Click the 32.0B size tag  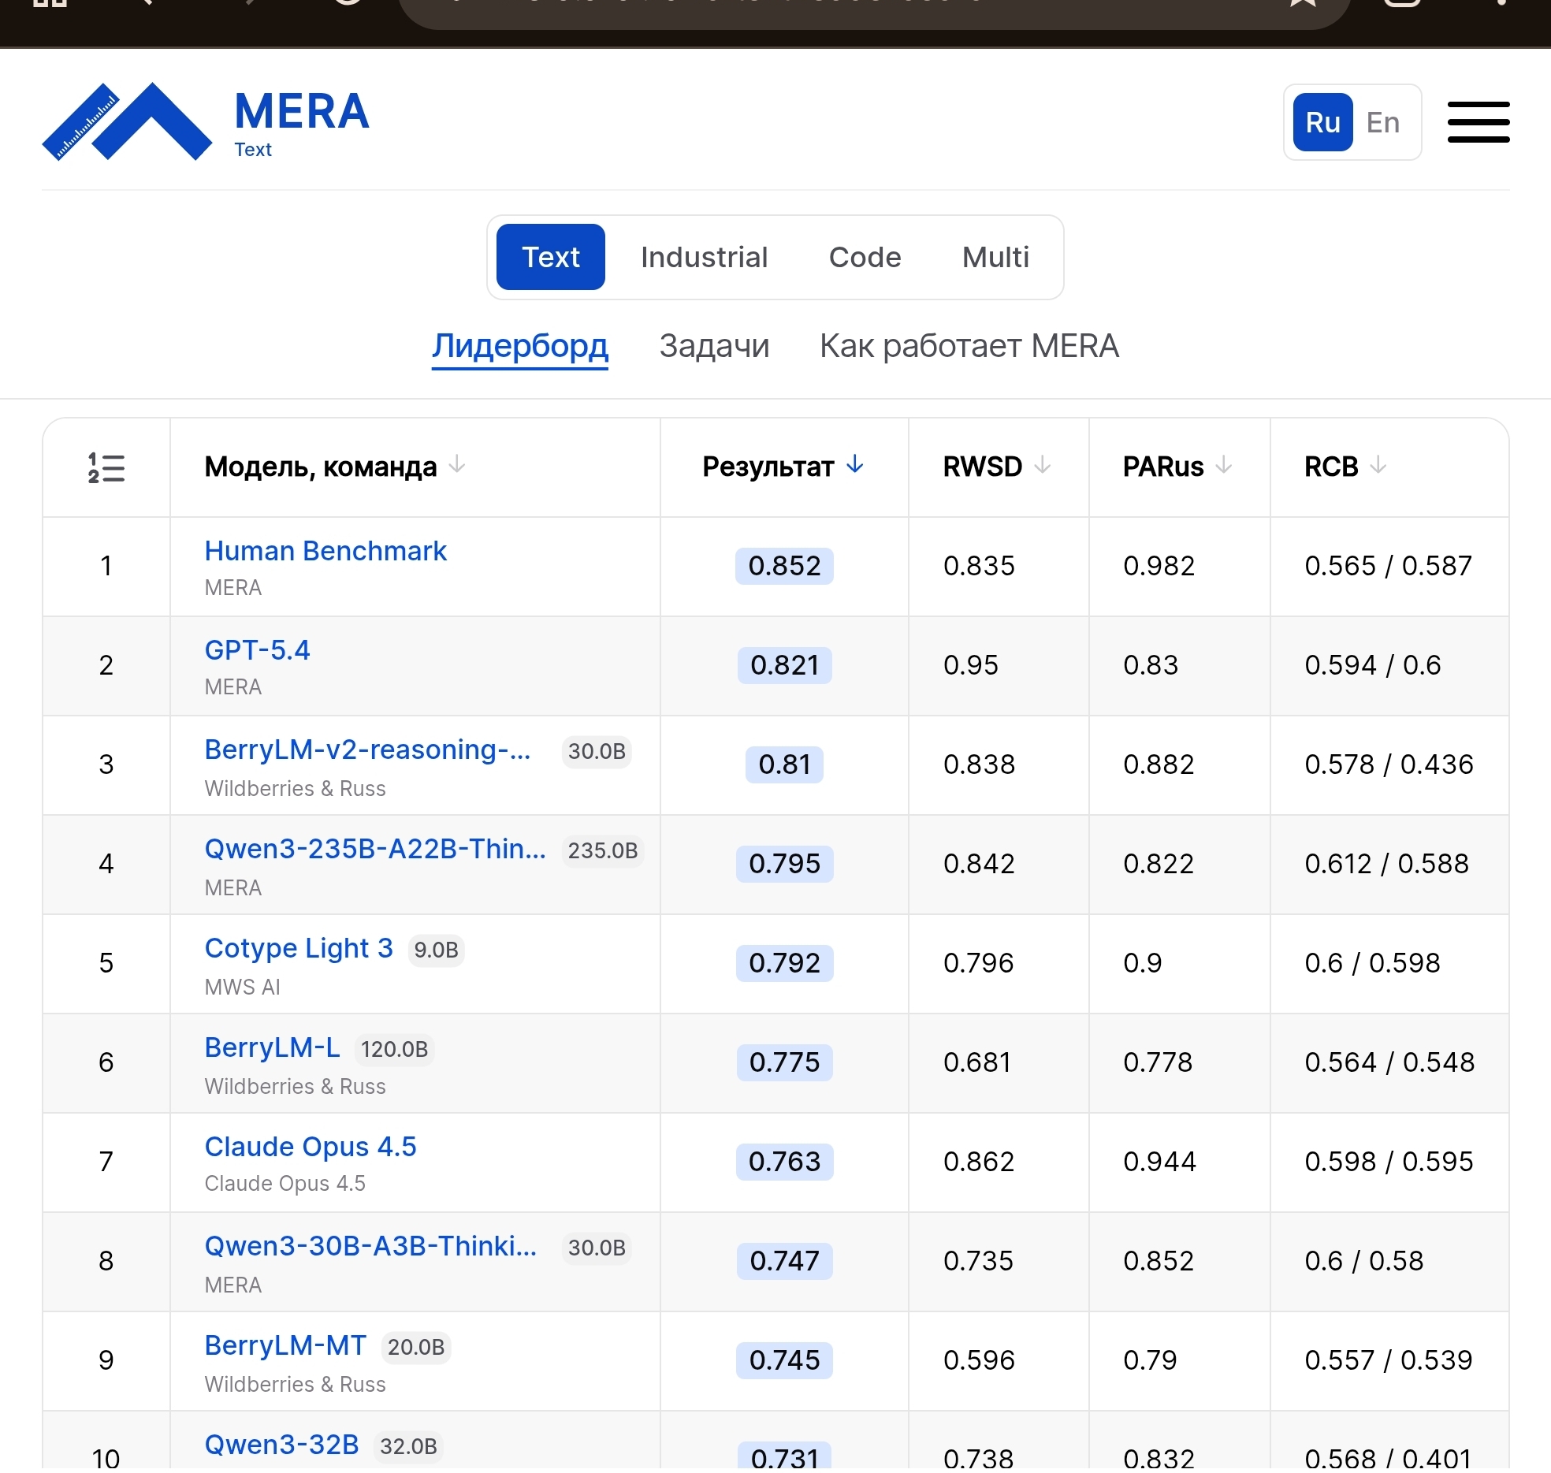[408, 1447]
